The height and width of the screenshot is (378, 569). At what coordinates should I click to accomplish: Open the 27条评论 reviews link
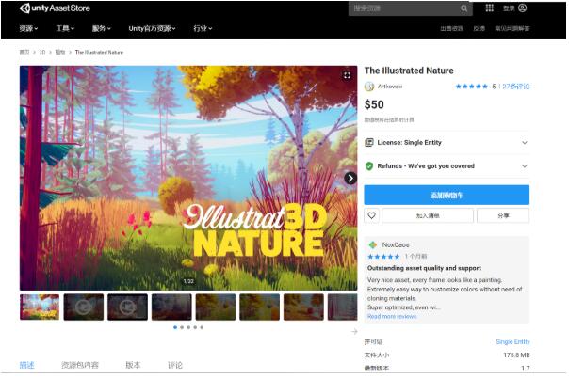[x=515, y=87]
